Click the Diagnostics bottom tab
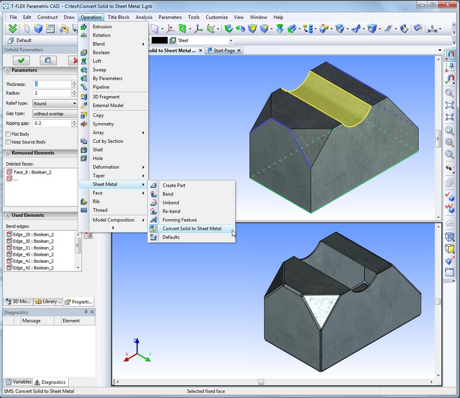The height and width of the screenshot is (398, 460). [50, 382]
